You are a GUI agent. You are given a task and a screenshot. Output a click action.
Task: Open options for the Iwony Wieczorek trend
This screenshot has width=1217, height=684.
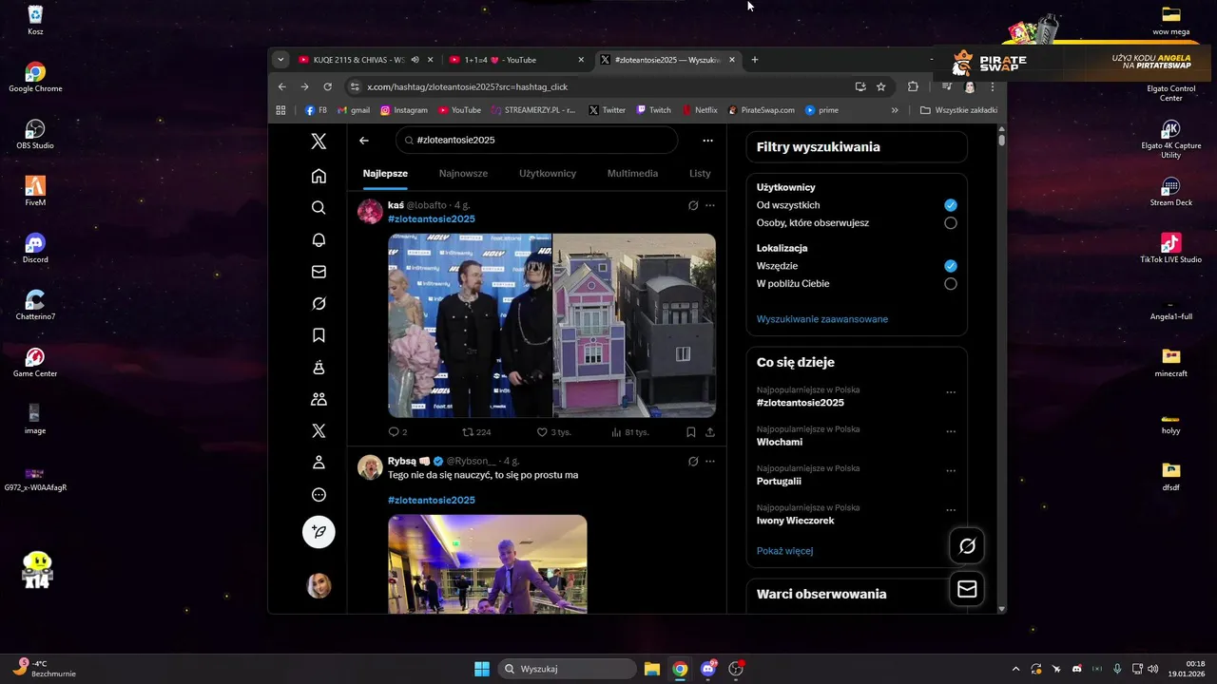951,511
